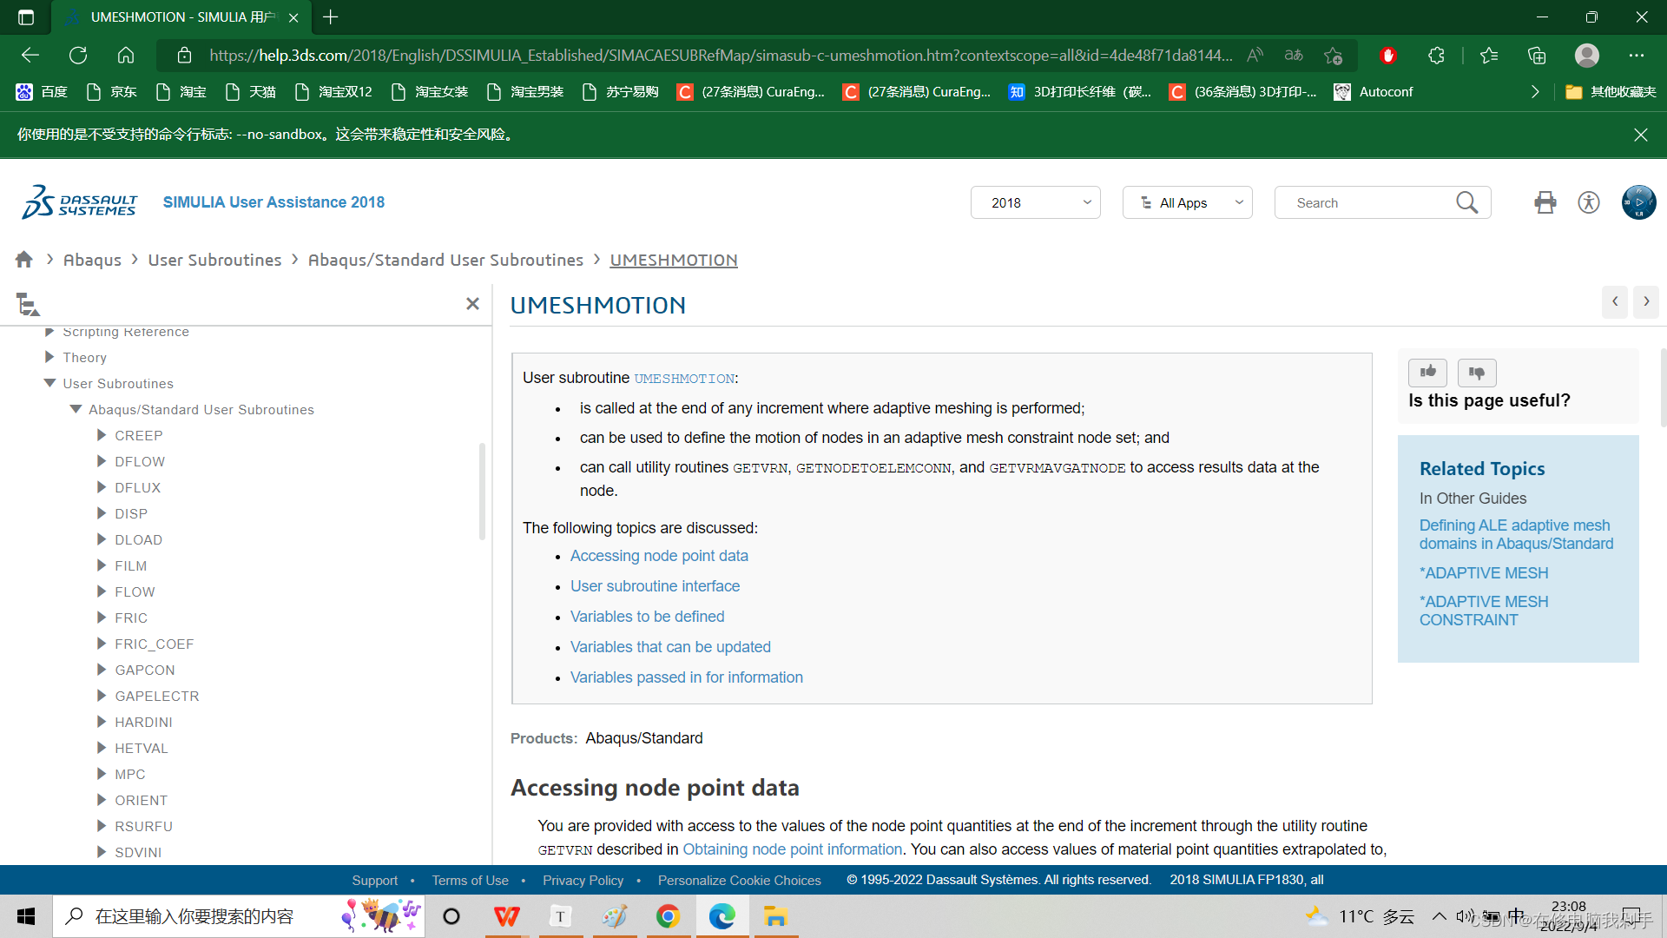Open Variables passed in for information link
1667x938 pixels.
pyautogui.click(x=686, y=677)
